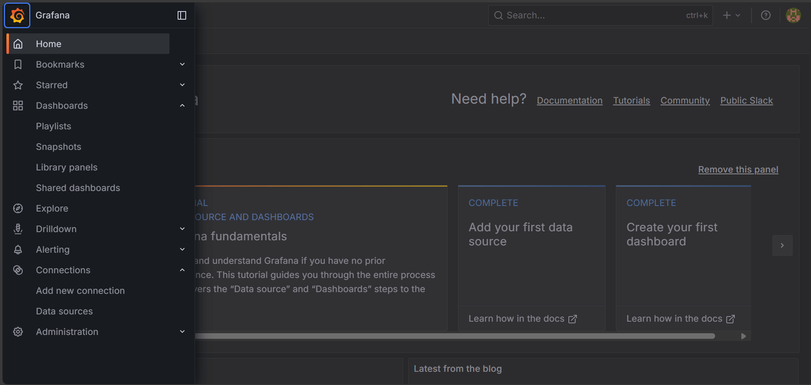Image resolution: width=811 pixels, height=385 pixels.
Task: Show next setup cards with the arrow button
Action: point(782,245)
